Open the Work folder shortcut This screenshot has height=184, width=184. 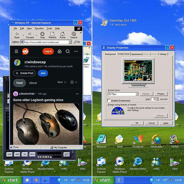tap(120, 141)
